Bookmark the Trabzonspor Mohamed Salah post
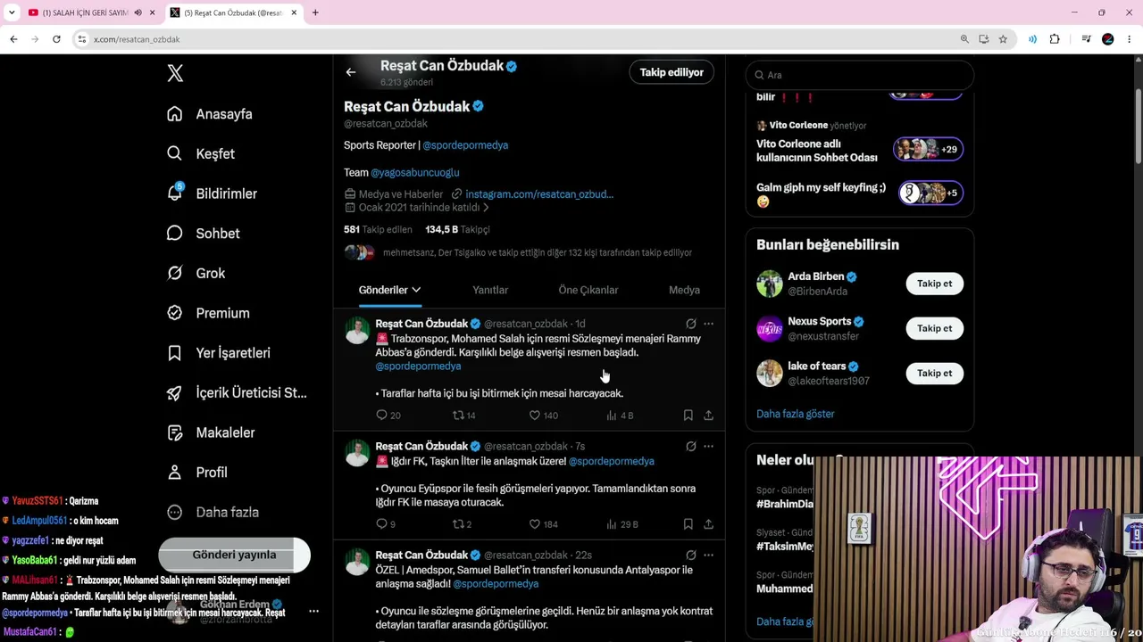1143x642 pixels. tap(688, 416)
